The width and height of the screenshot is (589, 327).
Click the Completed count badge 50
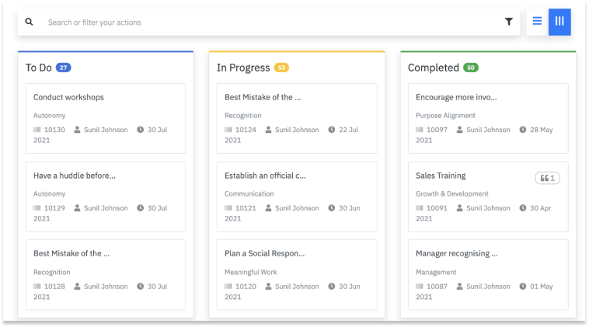tap(471, 68)
